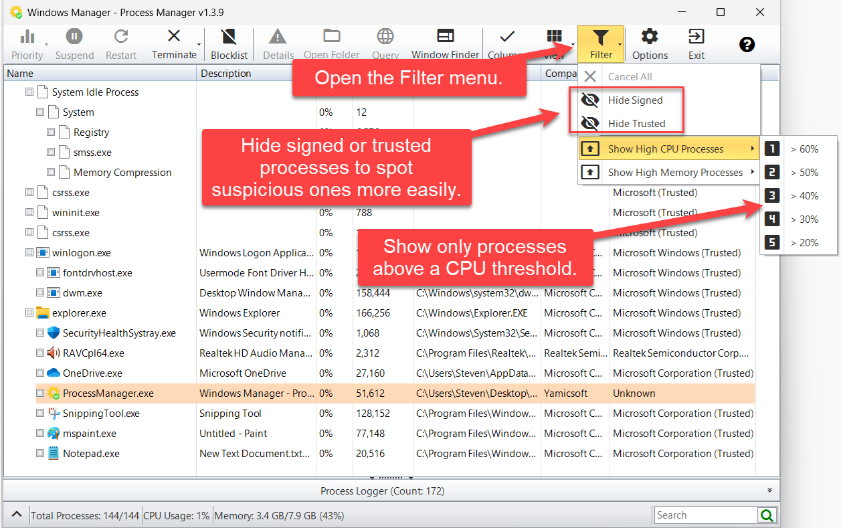The image size is (841, 528).
Task: Click the Filter funnel icon
Action: (x=601, y=37)
